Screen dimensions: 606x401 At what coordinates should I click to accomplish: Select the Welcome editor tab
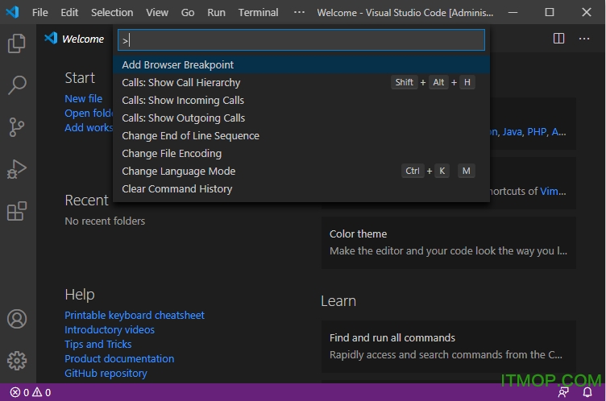pyautogui.click(x=74, y=39)
